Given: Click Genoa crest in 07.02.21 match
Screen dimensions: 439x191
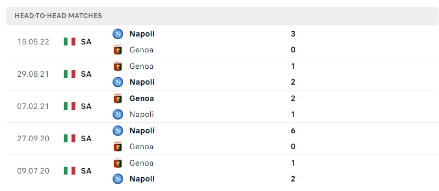Looking at the screenshot, I should click(118, 98).
